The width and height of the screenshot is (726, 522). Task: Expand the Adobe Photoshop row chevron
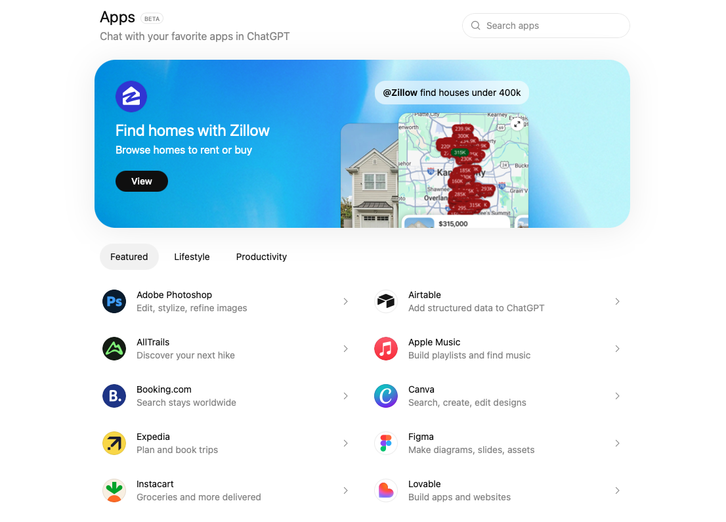click(345, 301)
